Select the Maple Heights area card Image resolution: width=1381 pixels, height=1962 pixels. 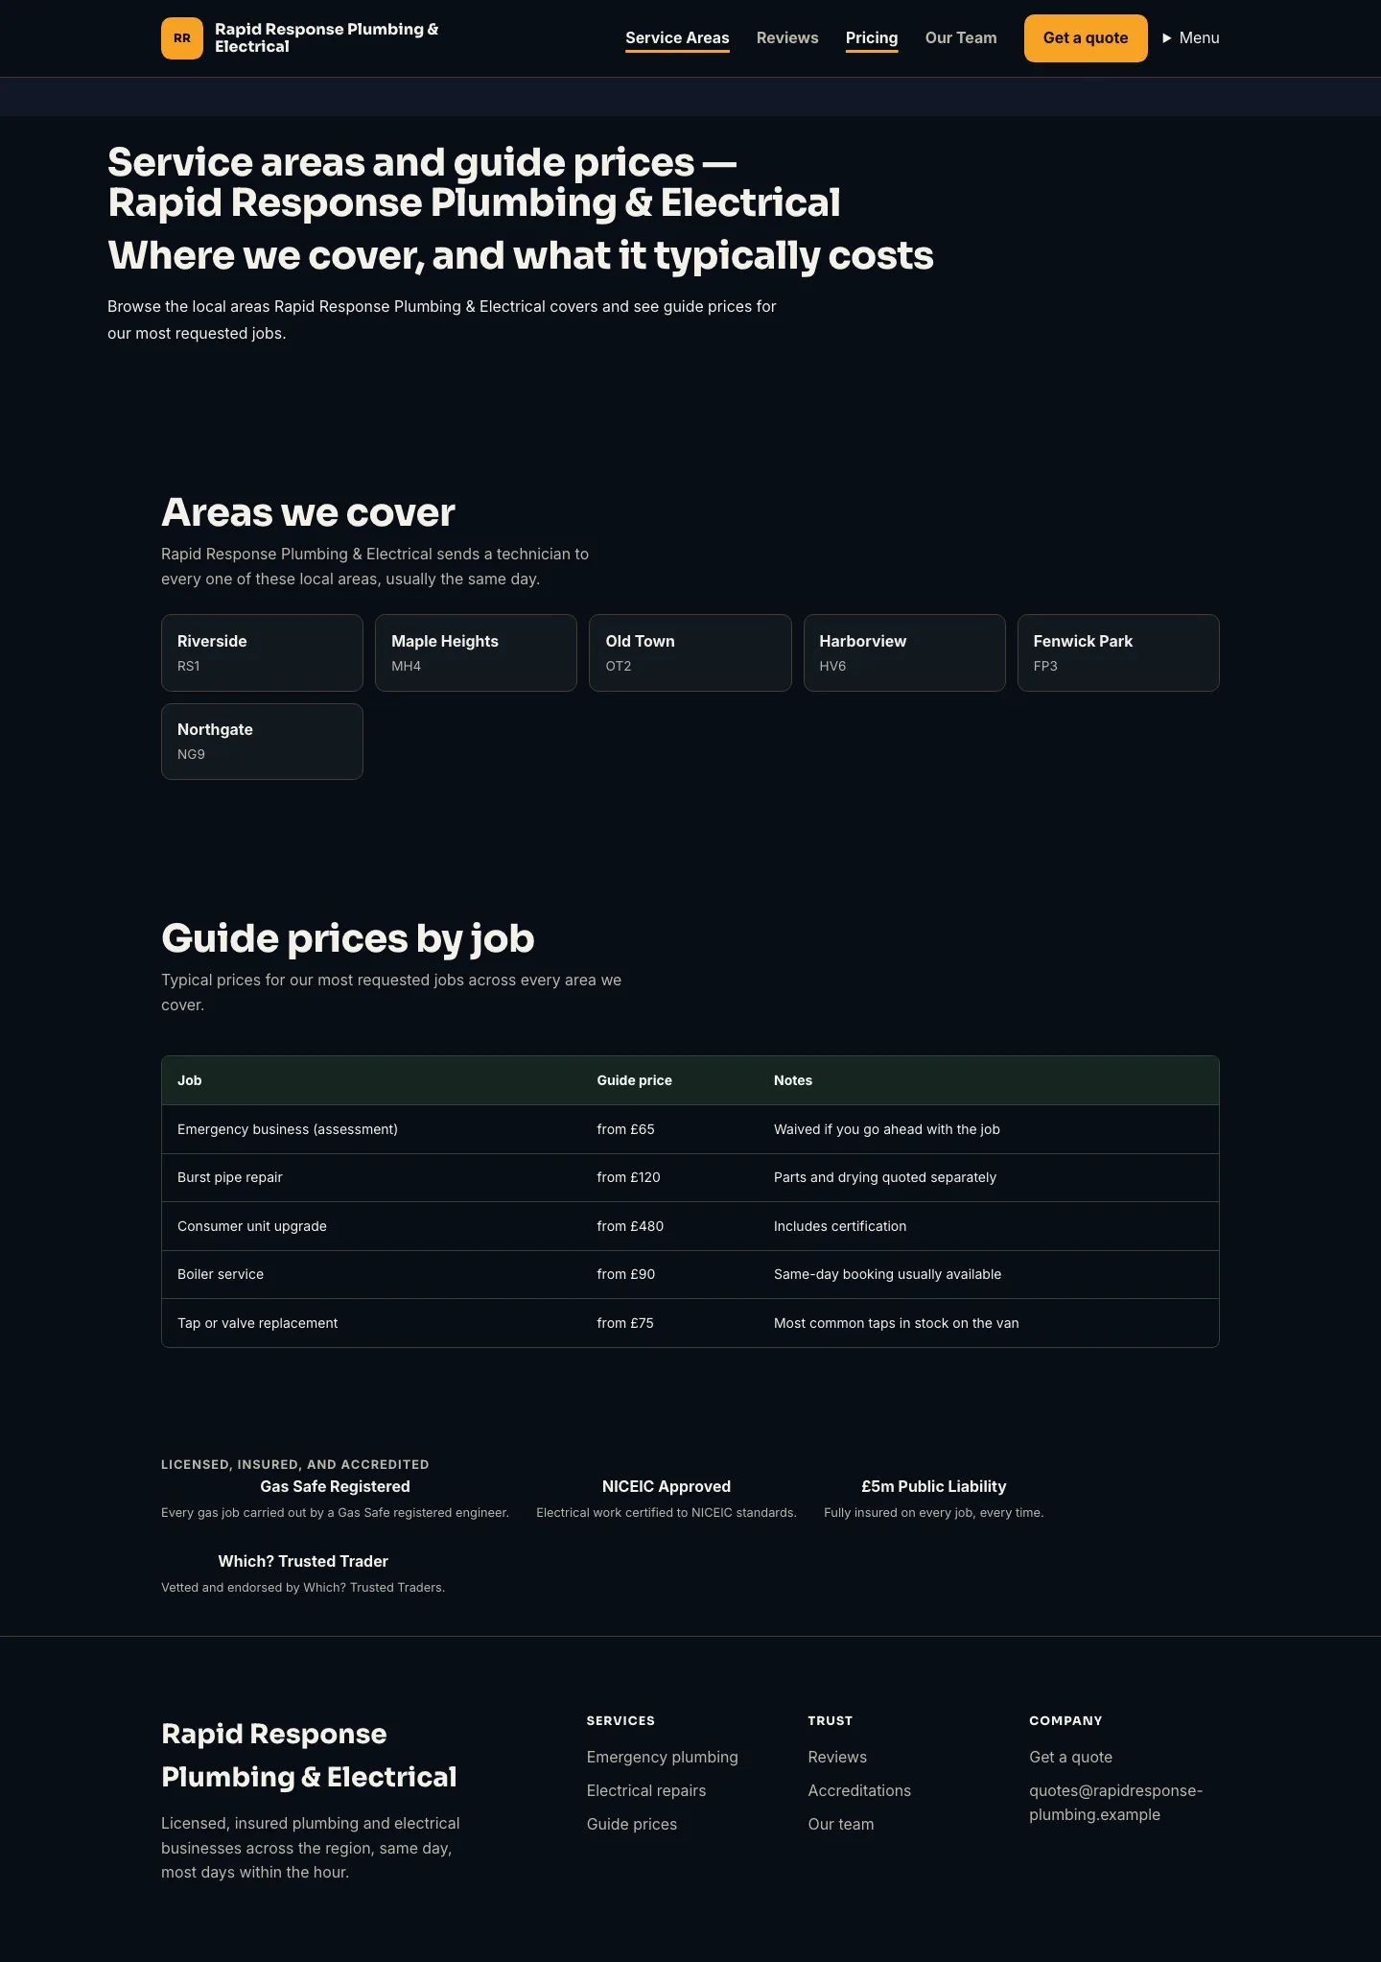(x=476, y=652)
